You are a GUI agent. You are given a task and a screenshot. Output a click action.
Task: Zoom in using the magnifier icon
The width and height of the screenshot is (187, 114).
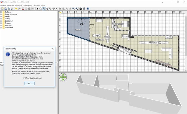[x=73, y=9]
